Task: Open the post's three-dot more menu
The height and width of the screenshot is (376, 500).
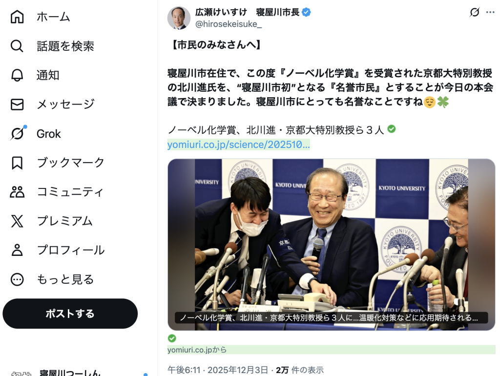Action: (490, 12)
